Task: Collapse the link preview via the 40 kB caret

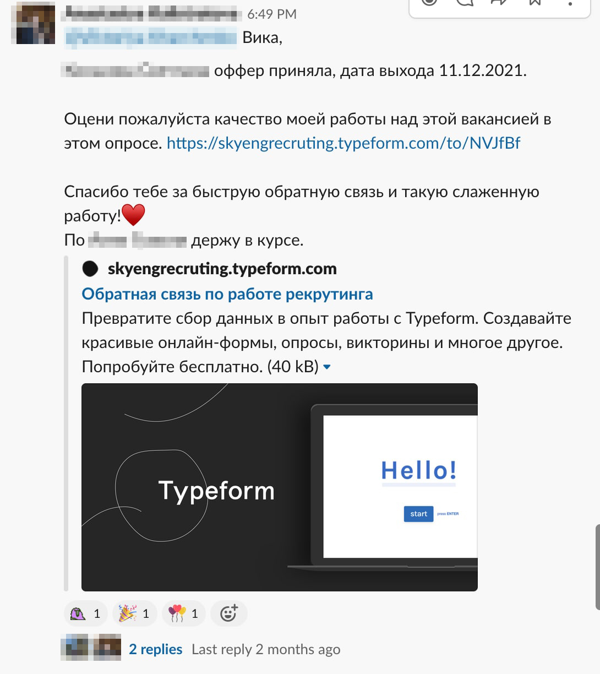Action: click(x=327, y=367)
